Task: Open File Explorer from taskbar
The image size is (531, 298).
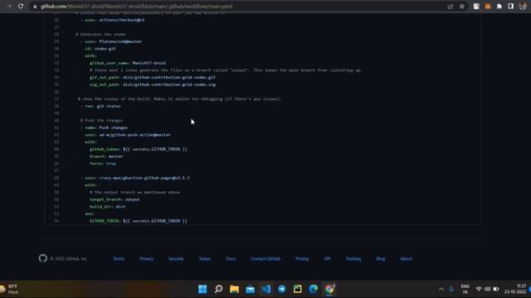Action: 234,289
